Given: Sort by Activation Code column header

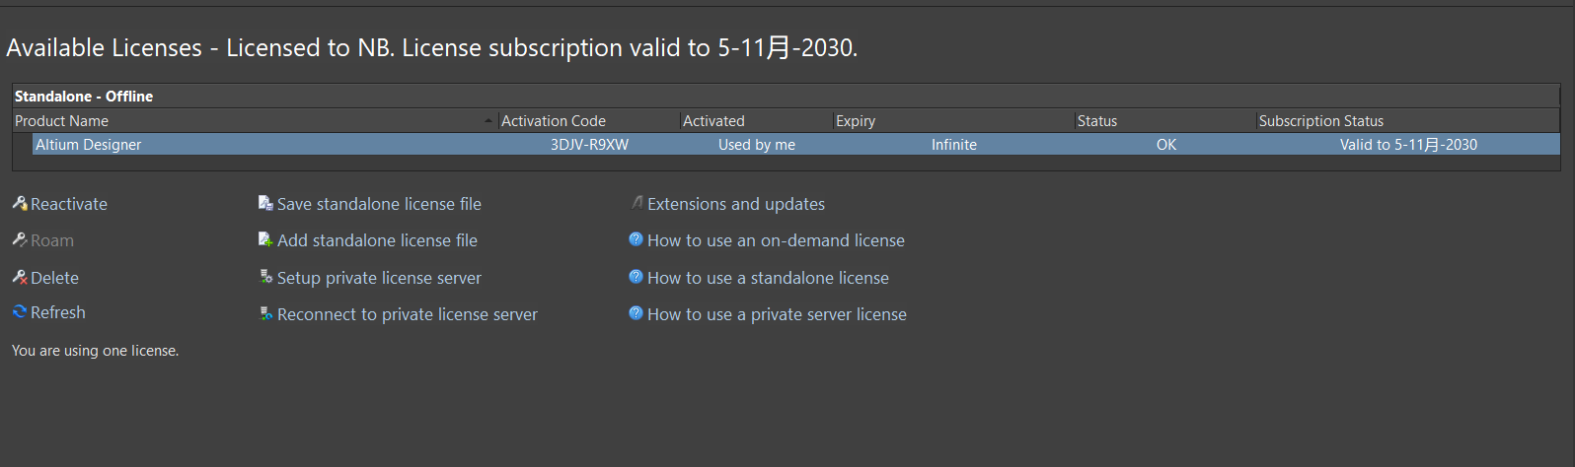Looking at the screenshot, I should point(589,120).
